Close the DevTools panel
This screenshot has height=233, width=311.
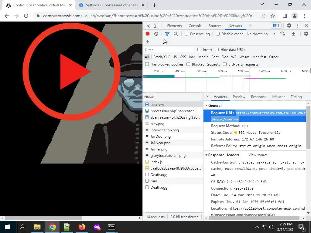click(x=306, y=25)
